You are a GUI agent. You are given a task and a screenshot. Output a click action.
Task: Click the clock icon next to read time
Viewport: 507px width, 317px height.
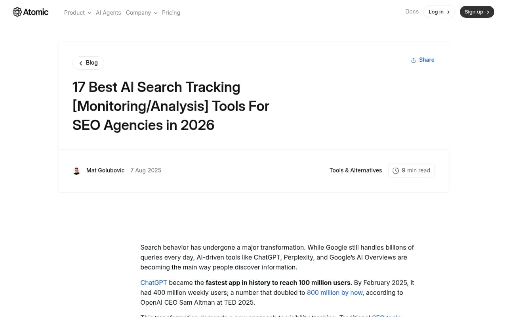pyautogui.click(x=396, y=170)
